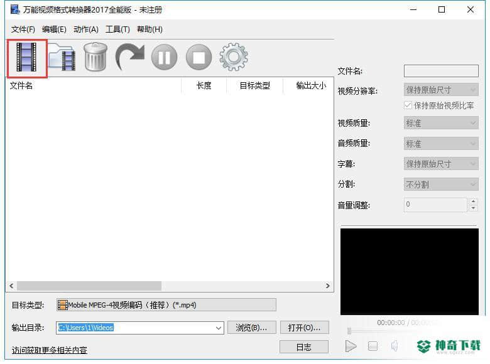Image resolution: width=490 pixels, height=364 pixels.
Task: Click the add folder of videos icon
Action: click(x=62, y=58)
